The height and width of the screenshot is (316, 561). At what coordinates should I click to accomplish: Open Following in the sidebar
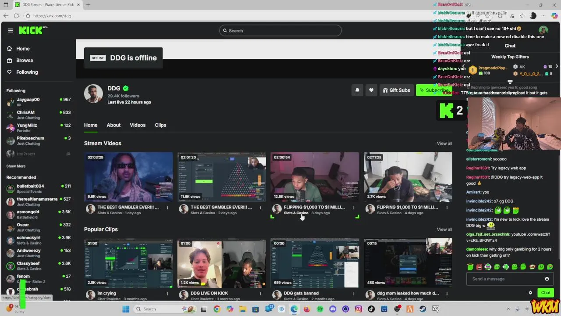point(22,72)
